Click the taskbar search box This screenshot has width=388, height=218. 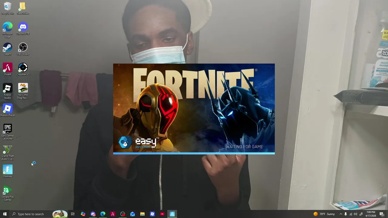[38, 214]
